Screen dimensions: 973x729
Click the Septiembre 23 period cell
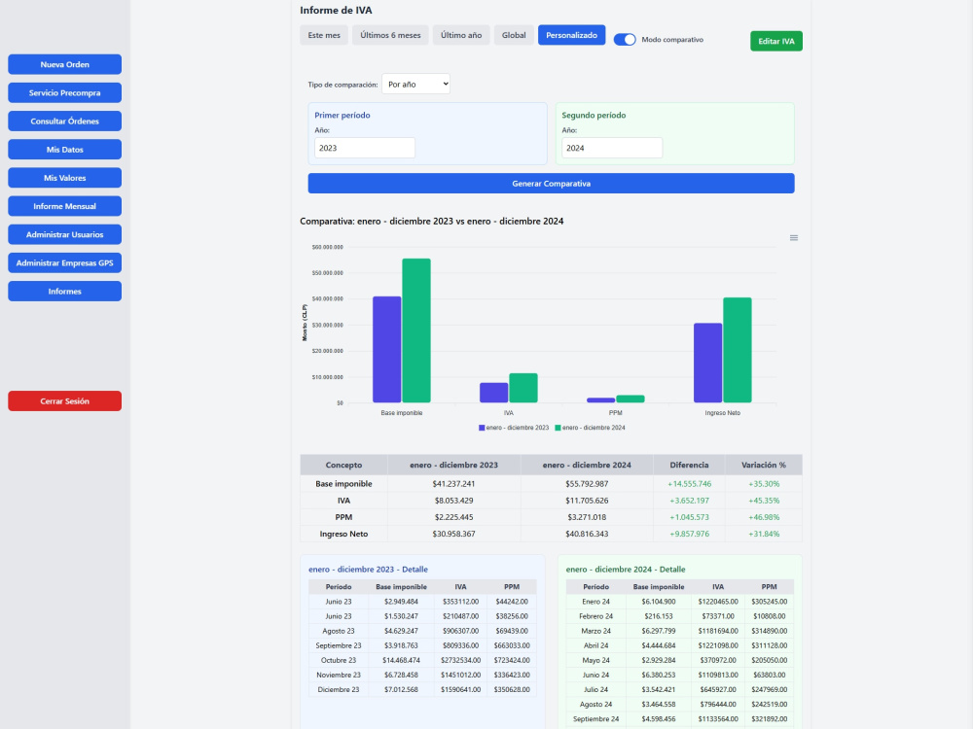(339, 646)
